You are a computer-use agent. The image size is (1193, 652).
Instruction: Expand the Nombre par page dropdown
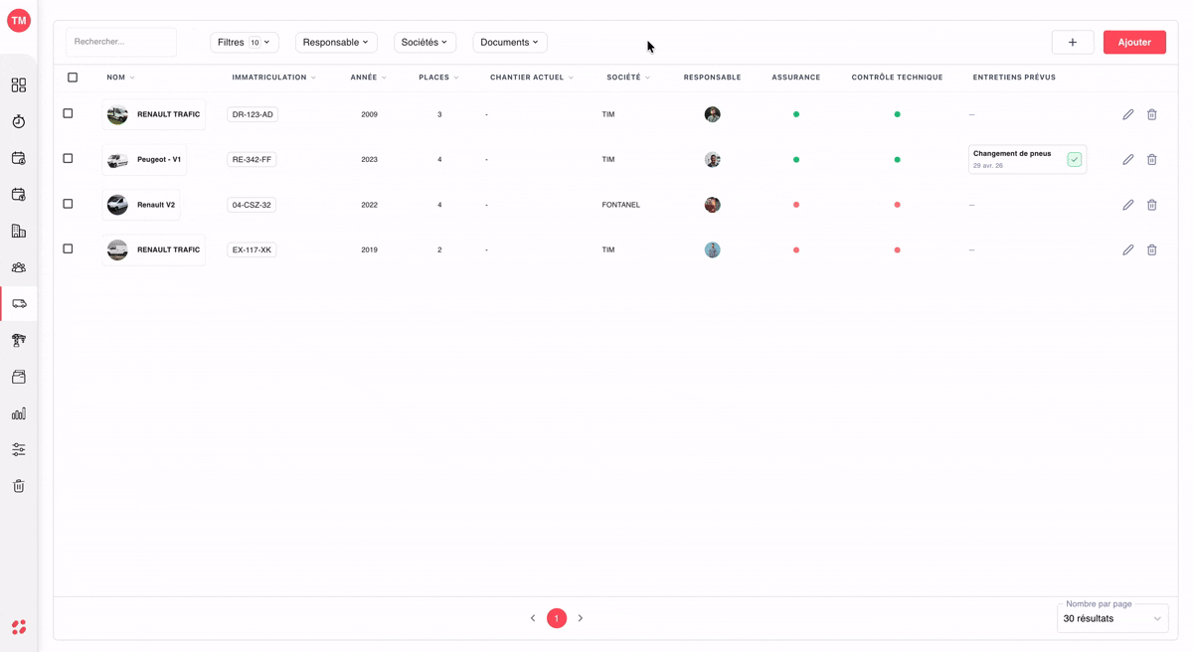pos(1112,618)
